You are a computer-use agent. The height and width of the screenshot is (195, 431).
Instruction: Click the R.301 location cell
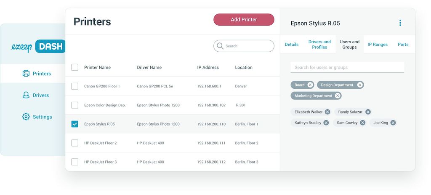click(241, 105)
